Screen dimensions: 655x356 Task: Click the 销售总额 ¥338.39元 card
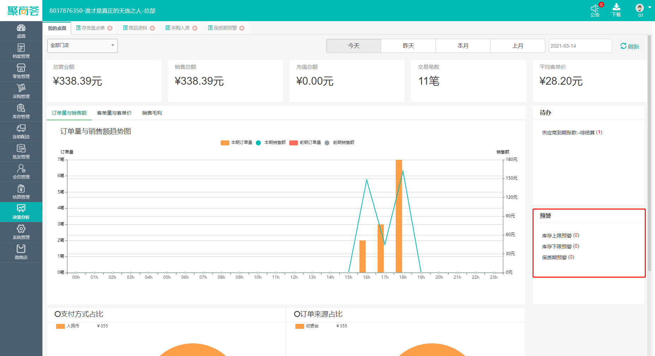click(x=226, y=81)
